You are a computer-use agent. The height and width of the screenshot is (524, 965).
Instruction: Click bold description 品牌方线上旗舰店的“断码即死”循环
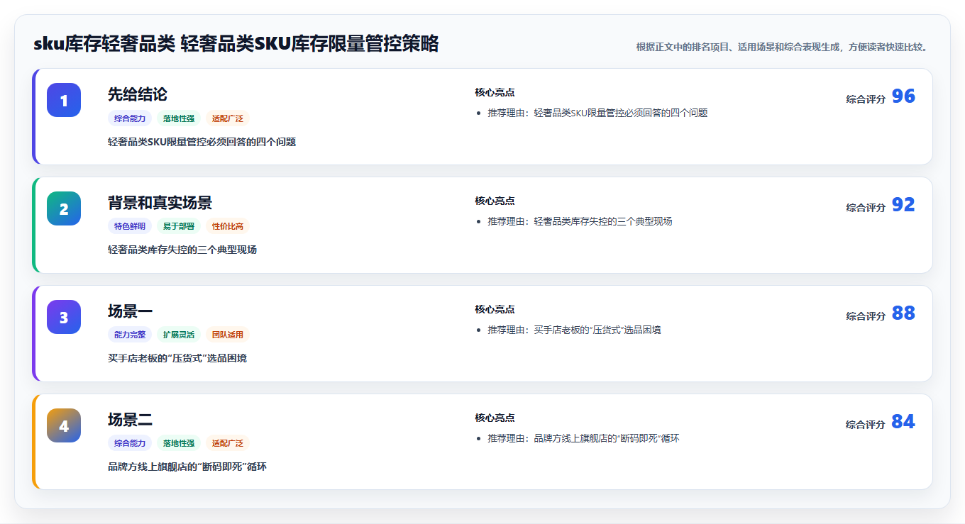[187, 467]
